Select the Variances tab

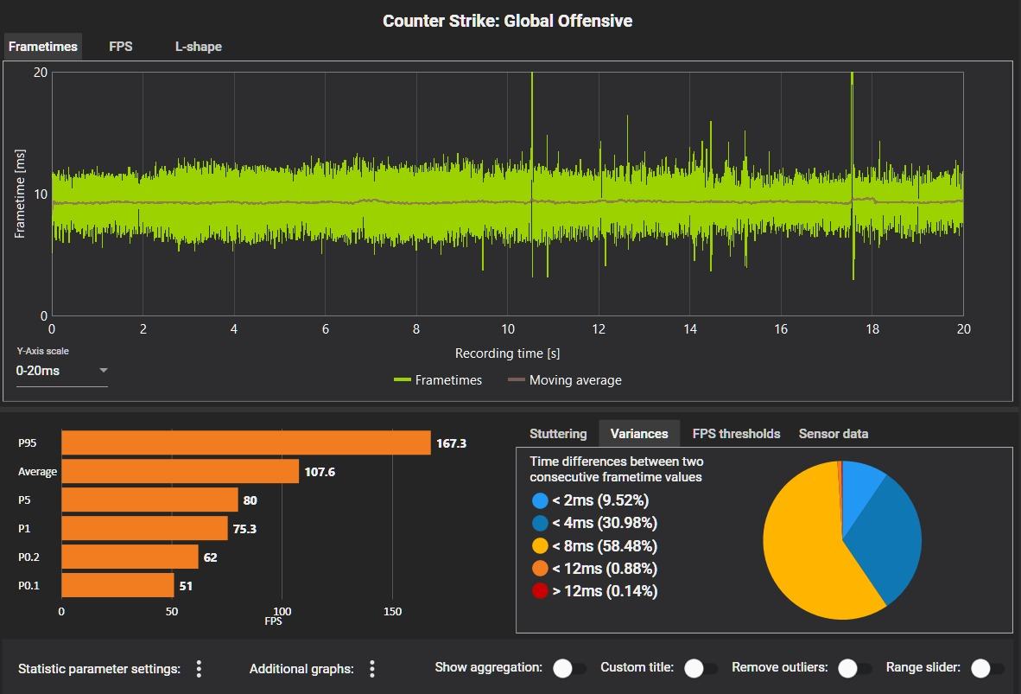tap(639, 433)
